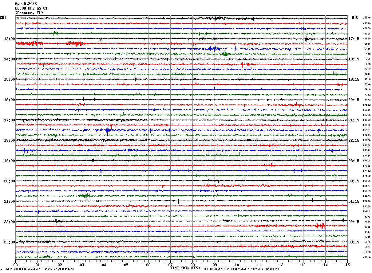The height and width of the screenshot is (273, 372).
Task: Select the 21:00 CDT time label
Action: click(10, 202)
